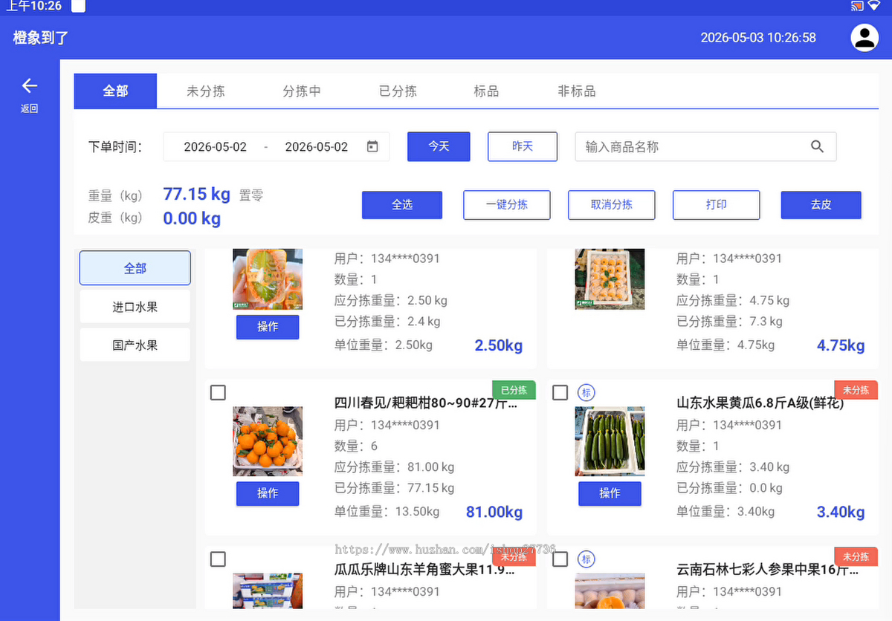The image size is (892, 621).
Task: Click the calendar icon in date range
Action: [x=372, y=146]
